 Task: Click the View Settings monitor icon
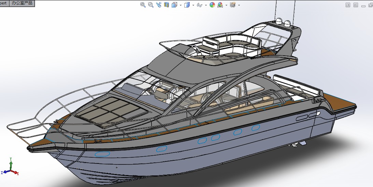pyautogui.click(x=233, y=5)
